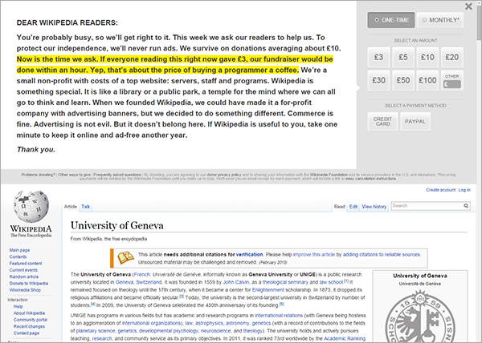Open the international organizations link

[152, 323]
